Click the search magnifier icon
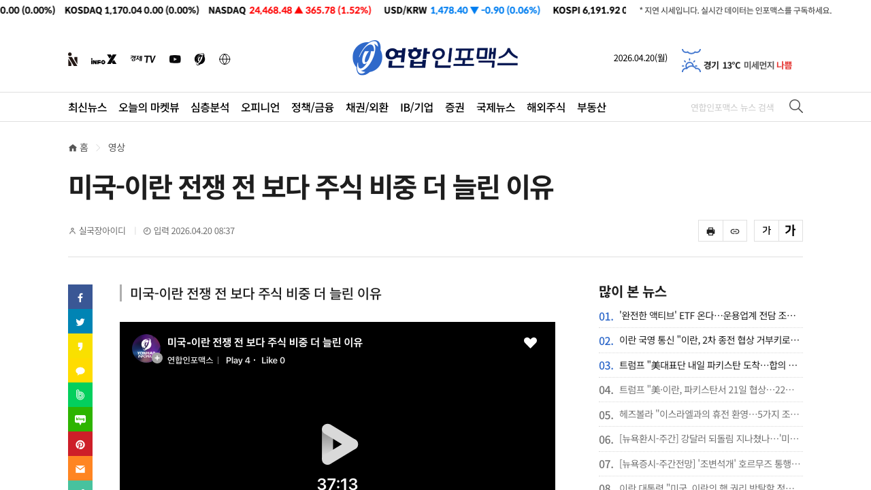 click(x=796, y=106)
